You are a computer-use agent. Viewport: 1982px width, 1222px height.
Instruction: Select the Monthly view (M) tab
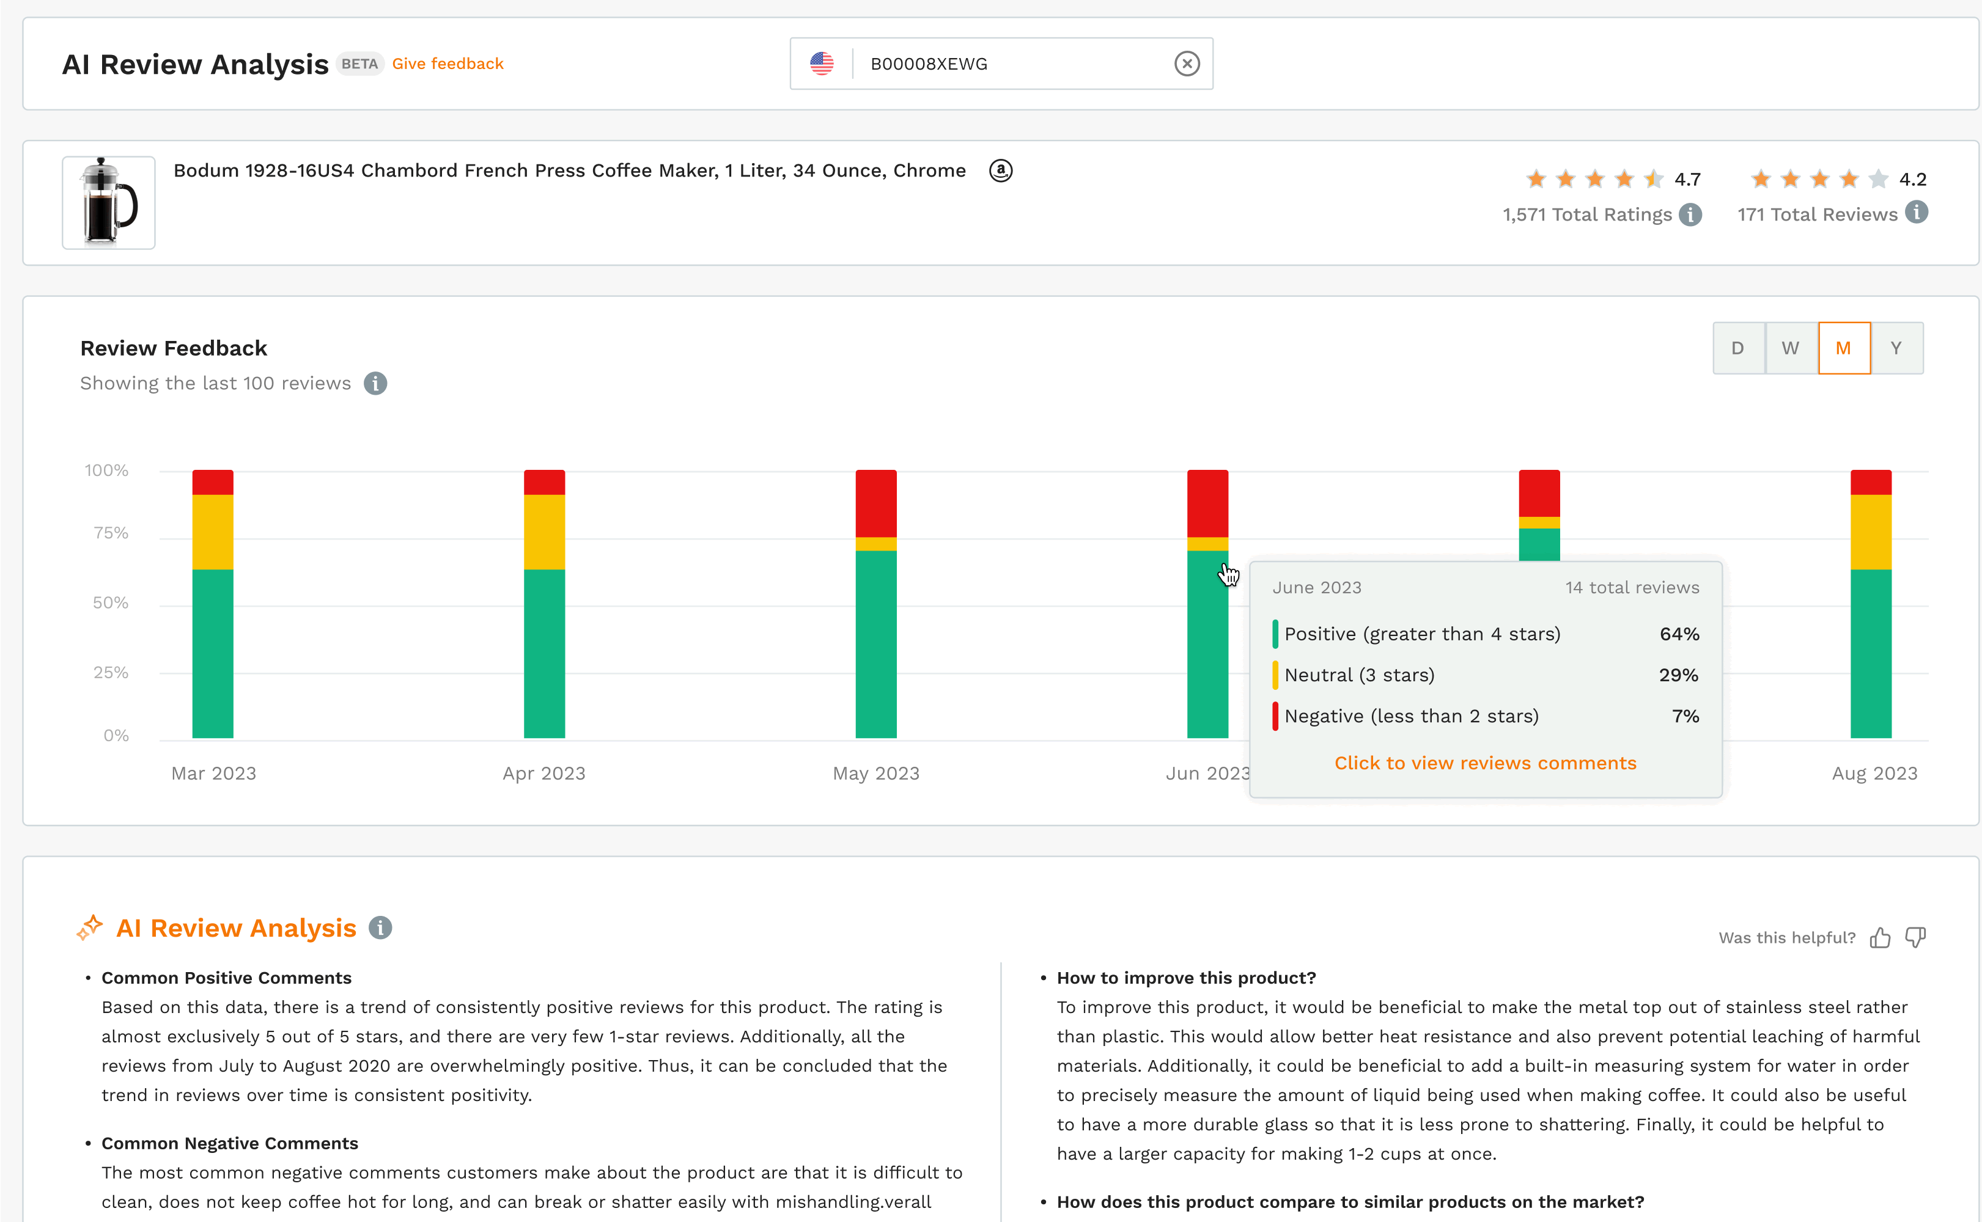(x=1844, y=348)
